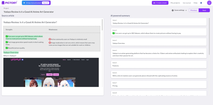Click AI Art button in article screenshot

[56, 75]
